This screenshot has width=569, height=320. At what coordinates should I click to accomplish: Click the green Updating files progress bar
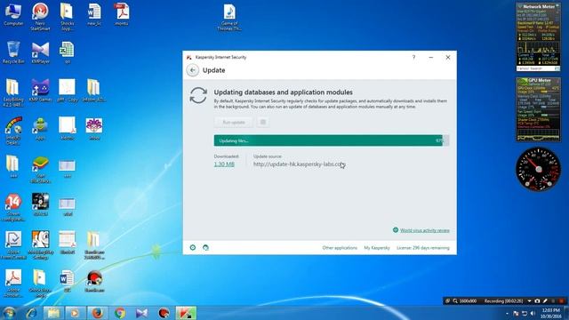click(332, 140)
